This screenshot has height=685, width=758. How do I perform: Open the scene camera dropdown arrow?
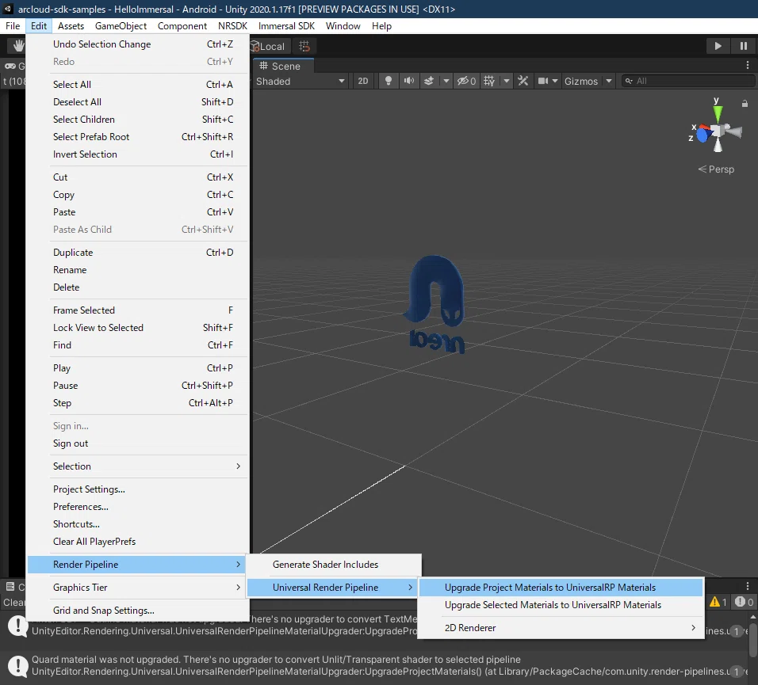tap(555, 81)
